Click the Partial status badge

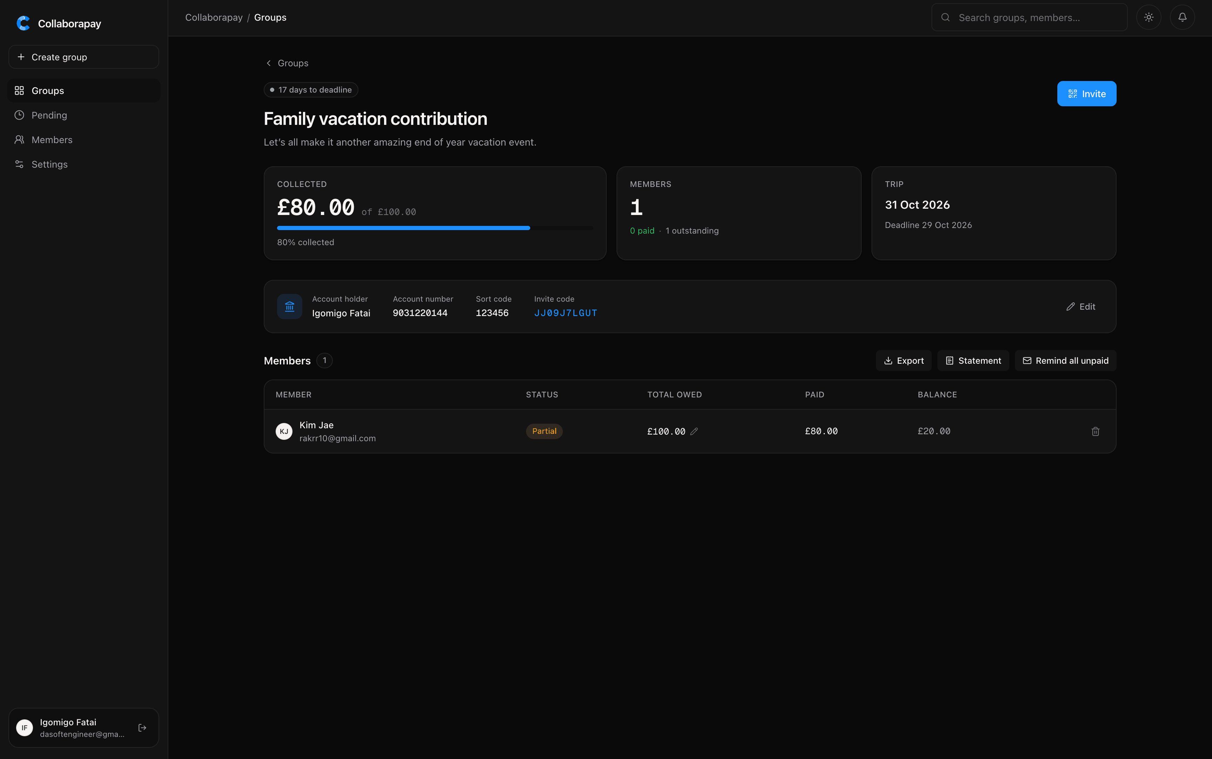click(x=544, y=432)
